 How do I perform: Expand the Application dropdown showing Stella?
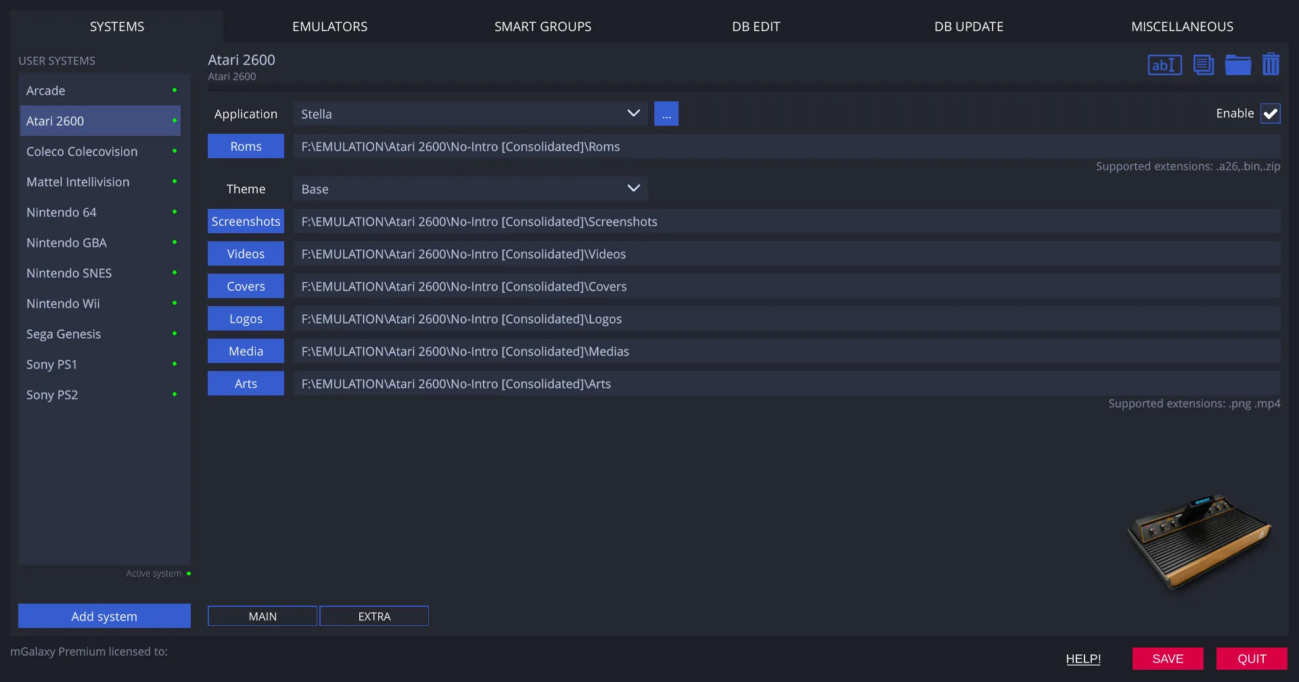click(x=470, y=114)
